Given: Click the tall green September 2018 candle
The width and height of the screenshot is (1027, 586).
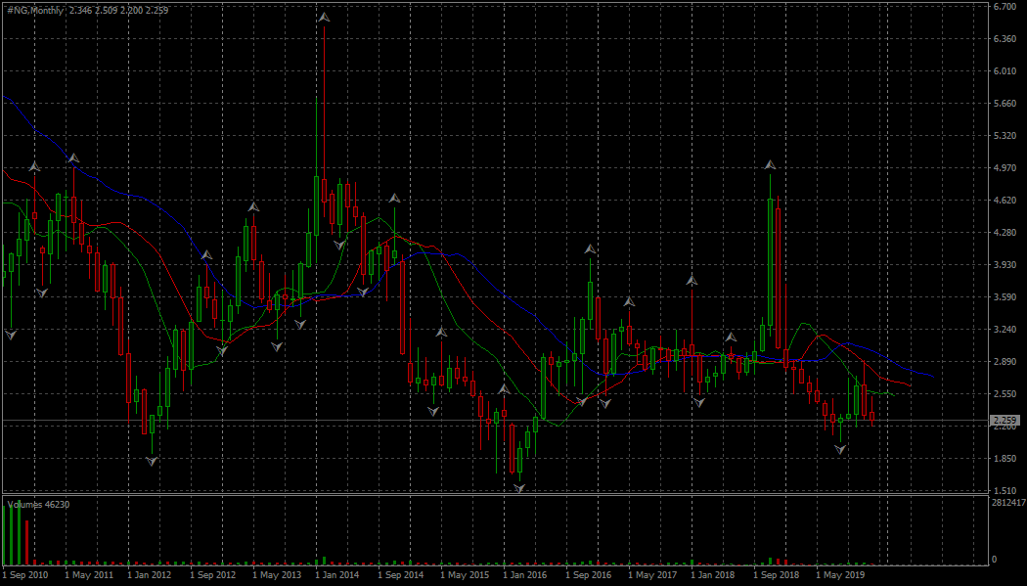Looking at the screenshot, I should [x=772, y=262].
